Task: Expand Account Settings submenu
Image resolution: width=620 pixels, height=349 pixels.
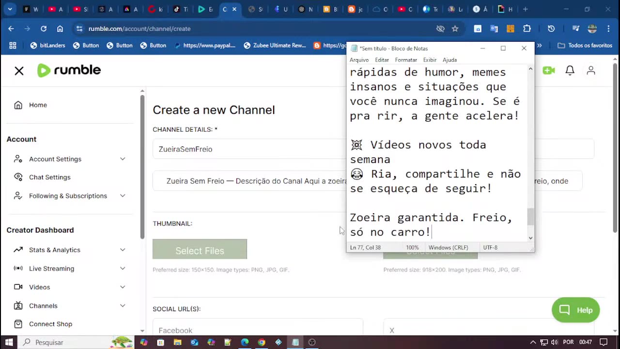Action: 123,159
